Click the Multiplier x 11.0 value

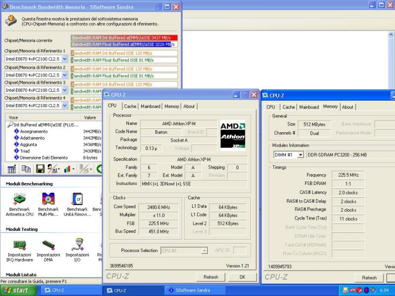coord(158,216)
